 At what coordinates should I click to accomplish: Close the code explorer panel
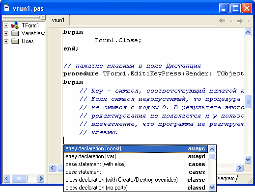[x=43, y=17]
